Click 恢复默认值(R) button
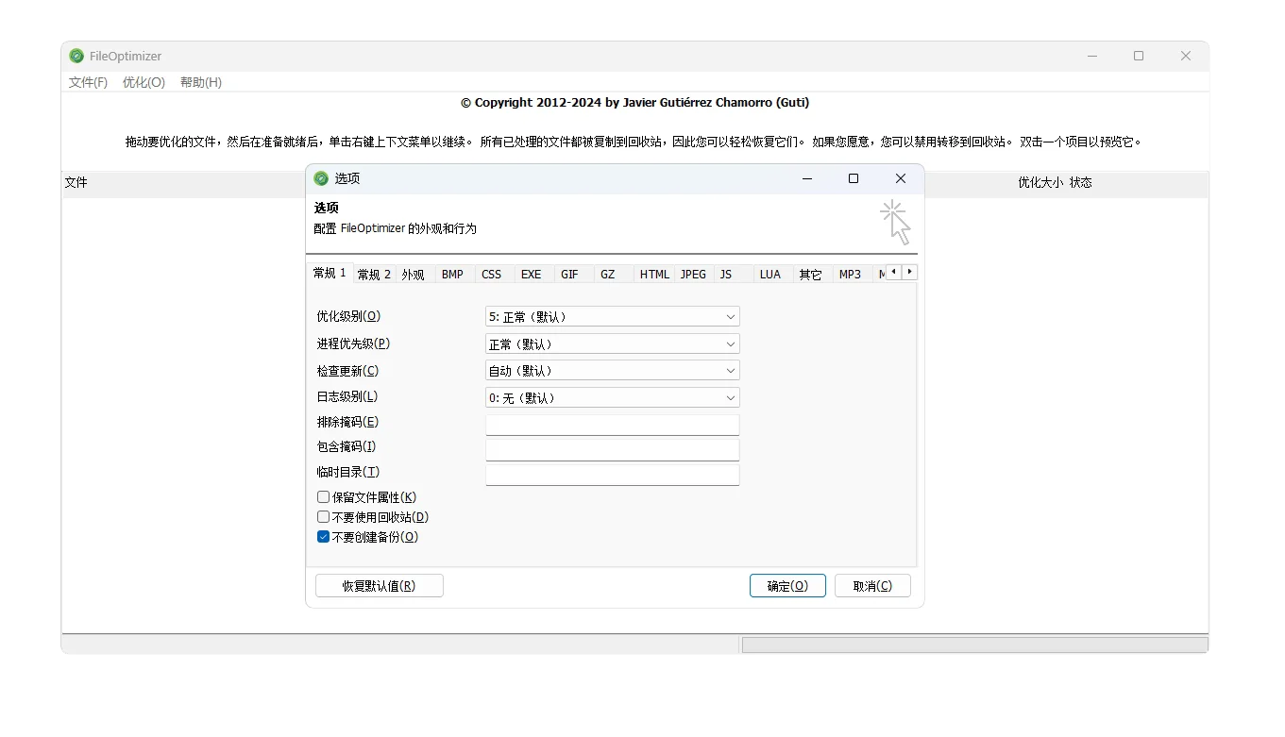 (x=379, y=586)
